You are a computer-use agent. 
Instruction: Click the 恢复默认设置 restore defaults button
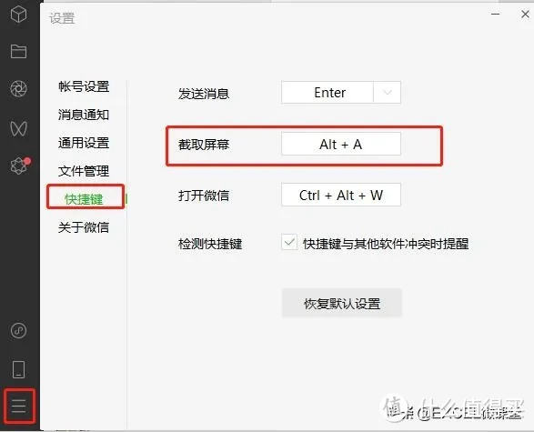[x=342, y=304]
